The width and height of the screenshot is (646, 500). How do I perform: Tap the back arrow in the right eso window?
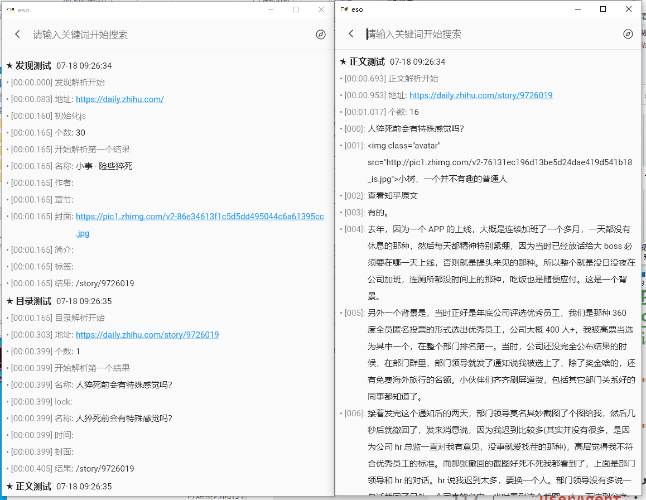click(351, 33)
